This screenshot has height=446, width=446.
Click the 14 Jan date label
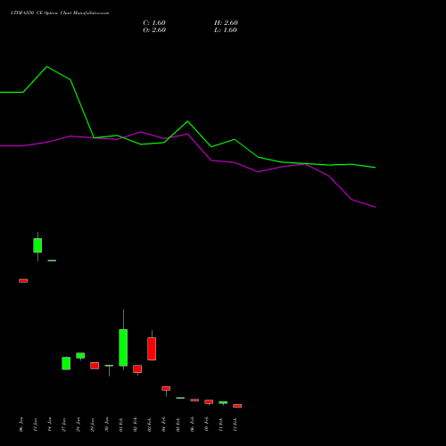[x=50, y=425]
